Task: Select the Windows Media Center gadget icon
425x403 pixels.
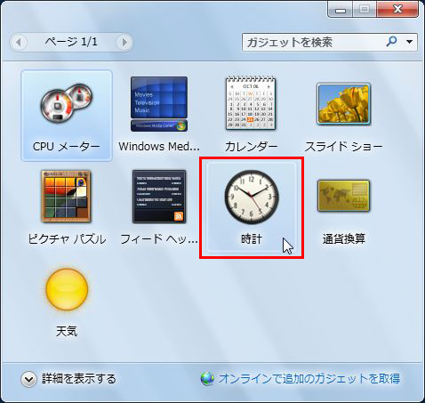Action: [x=159, y=104]
